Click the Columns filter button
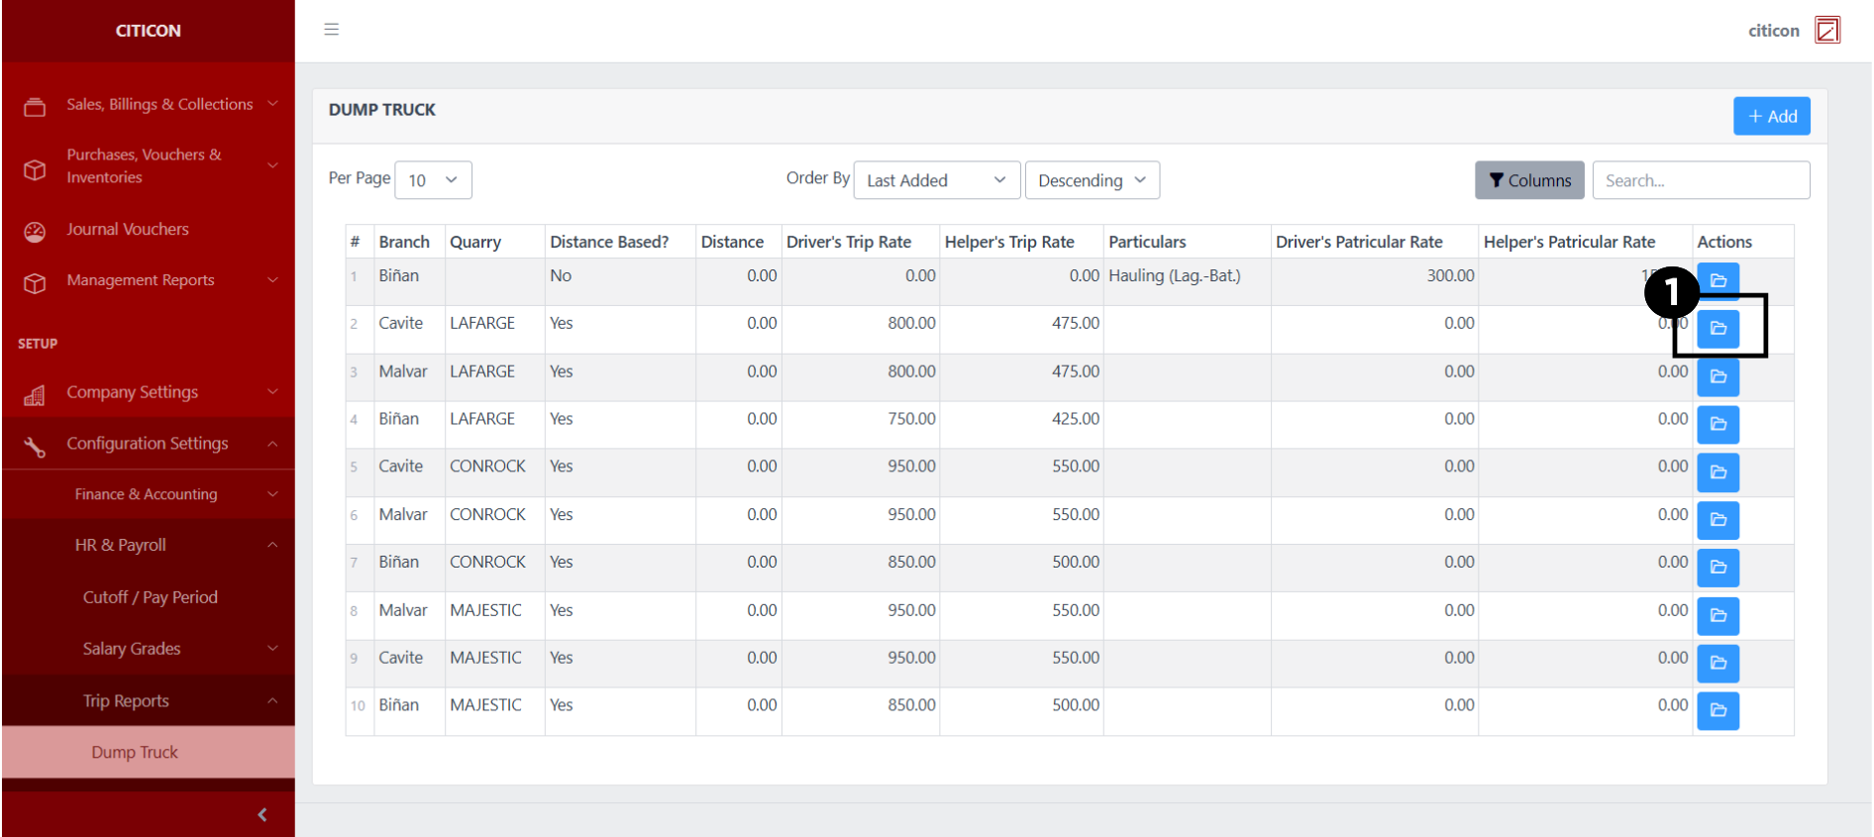The image size is (1874, 837). [x=1528, y=180]
